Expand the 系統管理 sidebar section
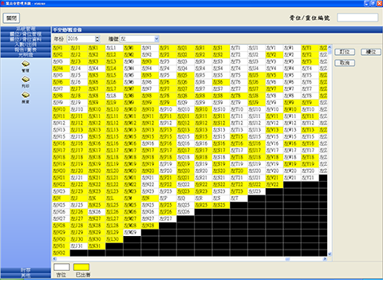This screenshot has width=383, height=287. [26, 29]
